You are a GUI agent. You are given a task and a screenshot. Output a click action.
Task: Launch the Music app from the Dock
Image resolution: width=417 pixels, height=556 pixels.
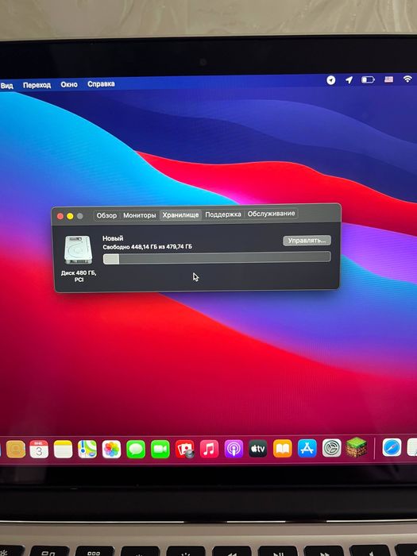209,450
